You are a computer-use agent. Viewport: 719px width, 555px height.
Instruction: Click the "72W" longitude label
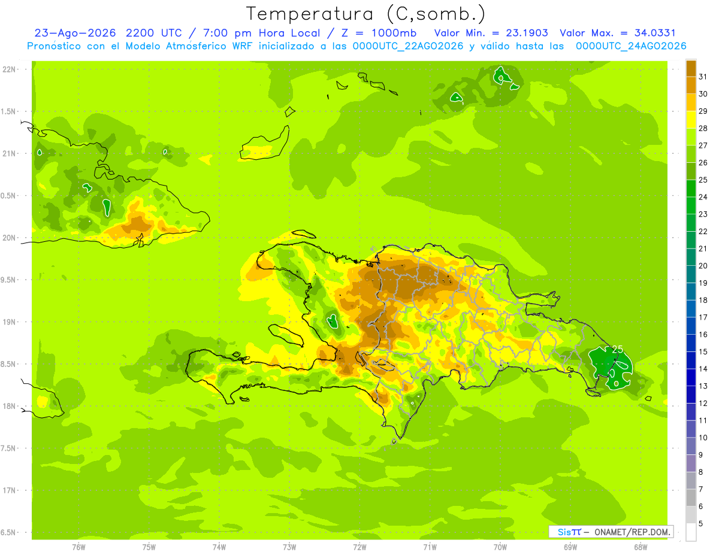359,547
